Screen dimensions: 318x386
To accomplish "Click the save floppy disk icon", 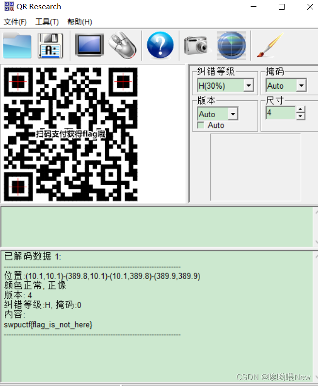I will [50, 46].
